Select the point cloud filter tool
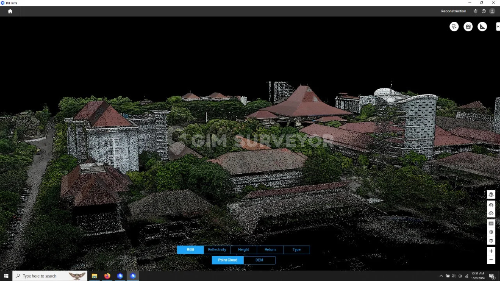Screen dimensions: 500x281 [454, 27]
